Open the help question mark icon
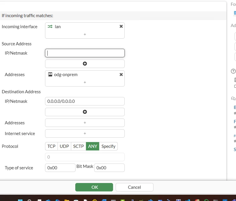Screen dimensions: 236x201 (233, 71)
